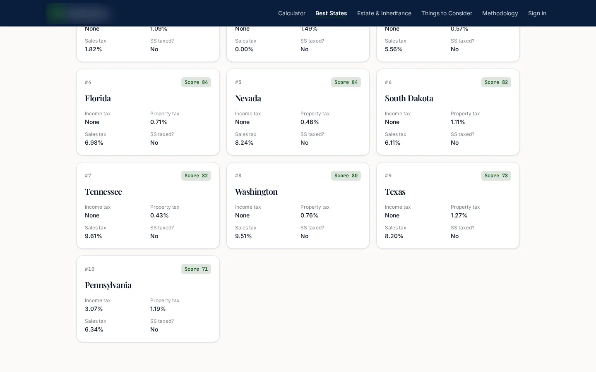This screenshot has width=596, height=372.
Task: Click Texas's Score 78 badge
Action: [496, 176]
